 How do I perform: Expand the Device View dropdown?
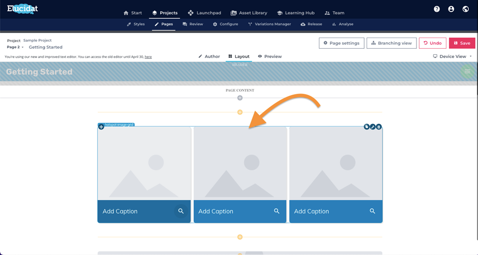[453, 56]
